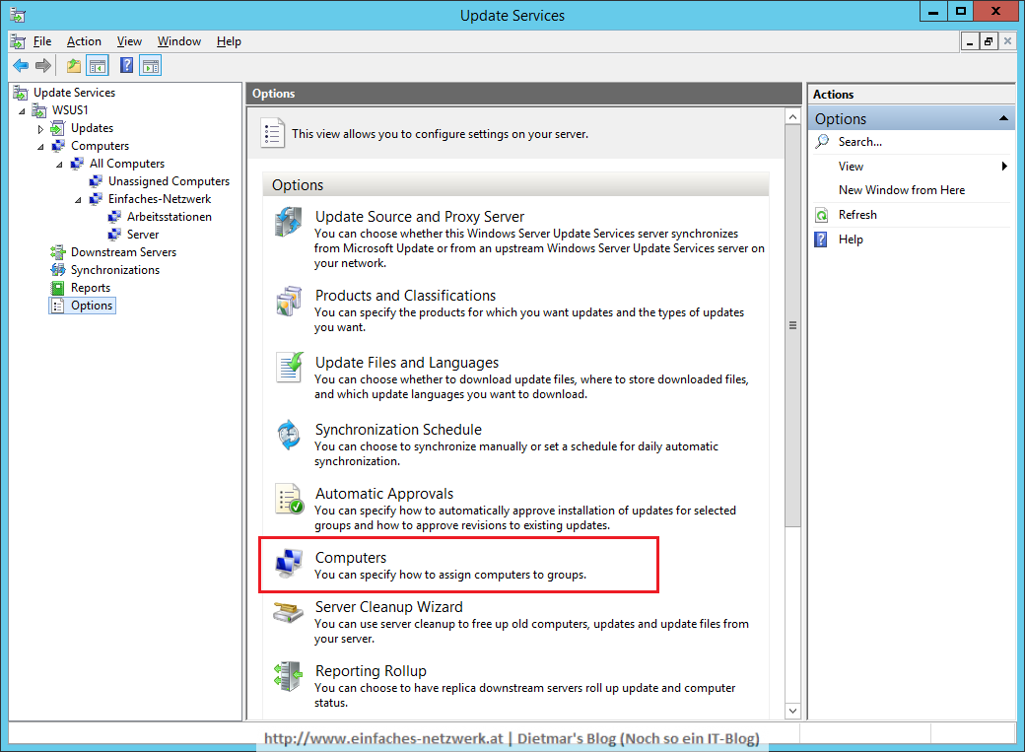This screenshot has width=1025, height=752.
Task: Click the vertical scrollbar thumb in Options pane
Action: tap(792, 325)
